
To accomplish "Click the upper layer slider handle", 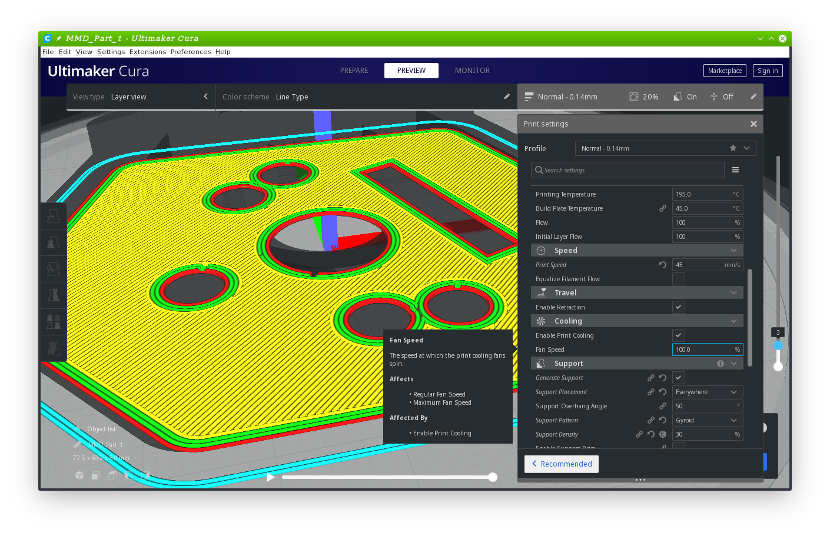I will (778, 345).
